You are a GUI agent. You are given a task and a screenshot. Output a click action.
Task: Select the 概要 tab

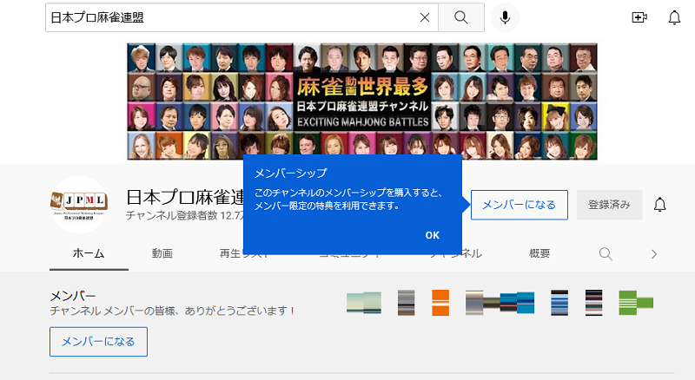click(x=539, y=253)
